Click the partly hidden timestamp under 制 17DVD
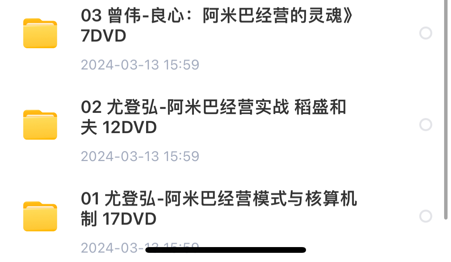Screen dimensions: 451x262 click(140, 248)
